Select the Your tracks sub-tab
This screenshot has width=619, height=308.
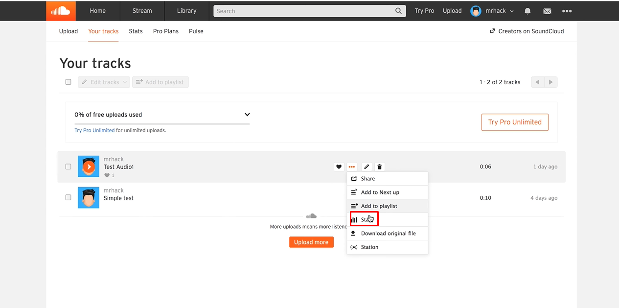point(103,31)
